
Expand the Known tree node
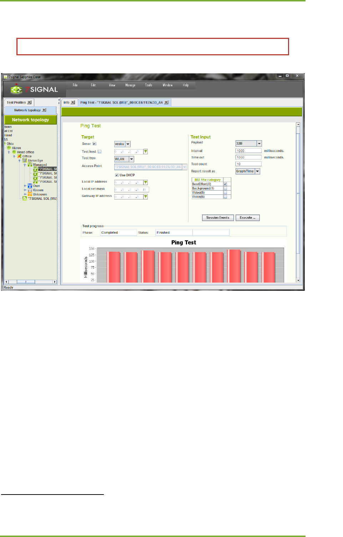tap(25, 190)
